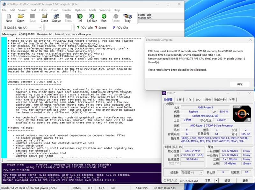Expand the render resolution dropdown
Screen dimensions: 255x190
pyautogui.click(x=40, y=28)
